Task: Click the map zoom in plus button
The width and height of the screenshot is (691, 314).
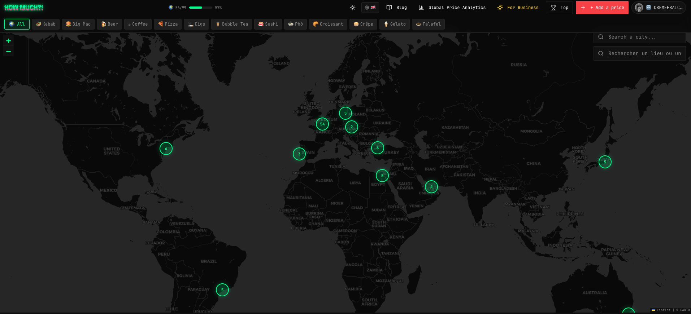Action: click(x=8, y=41)
